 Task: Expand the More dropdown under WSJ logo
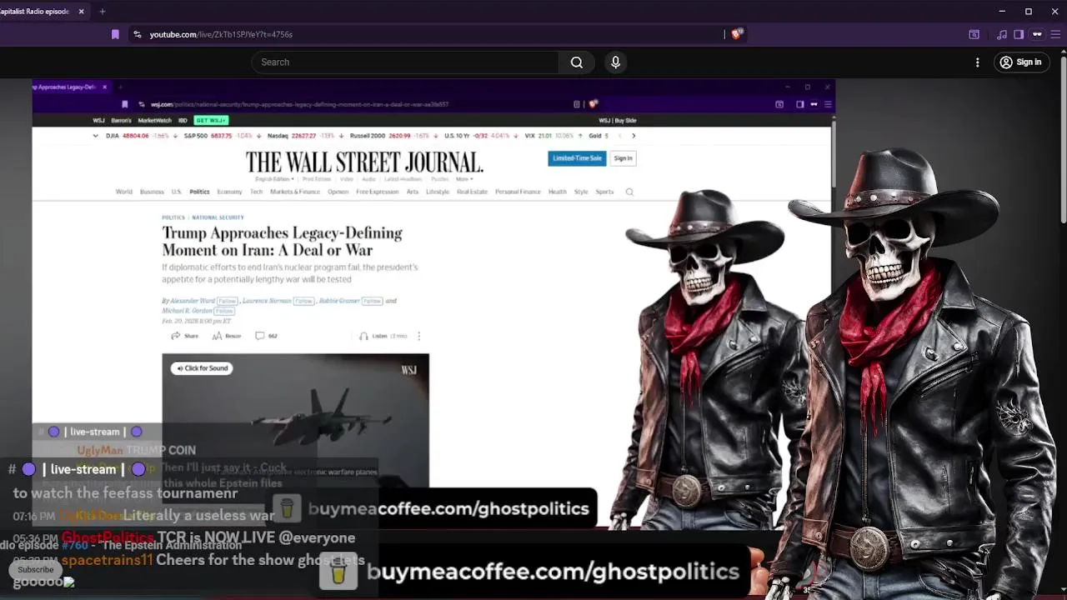pyautogui.click(x=463, y=179)
